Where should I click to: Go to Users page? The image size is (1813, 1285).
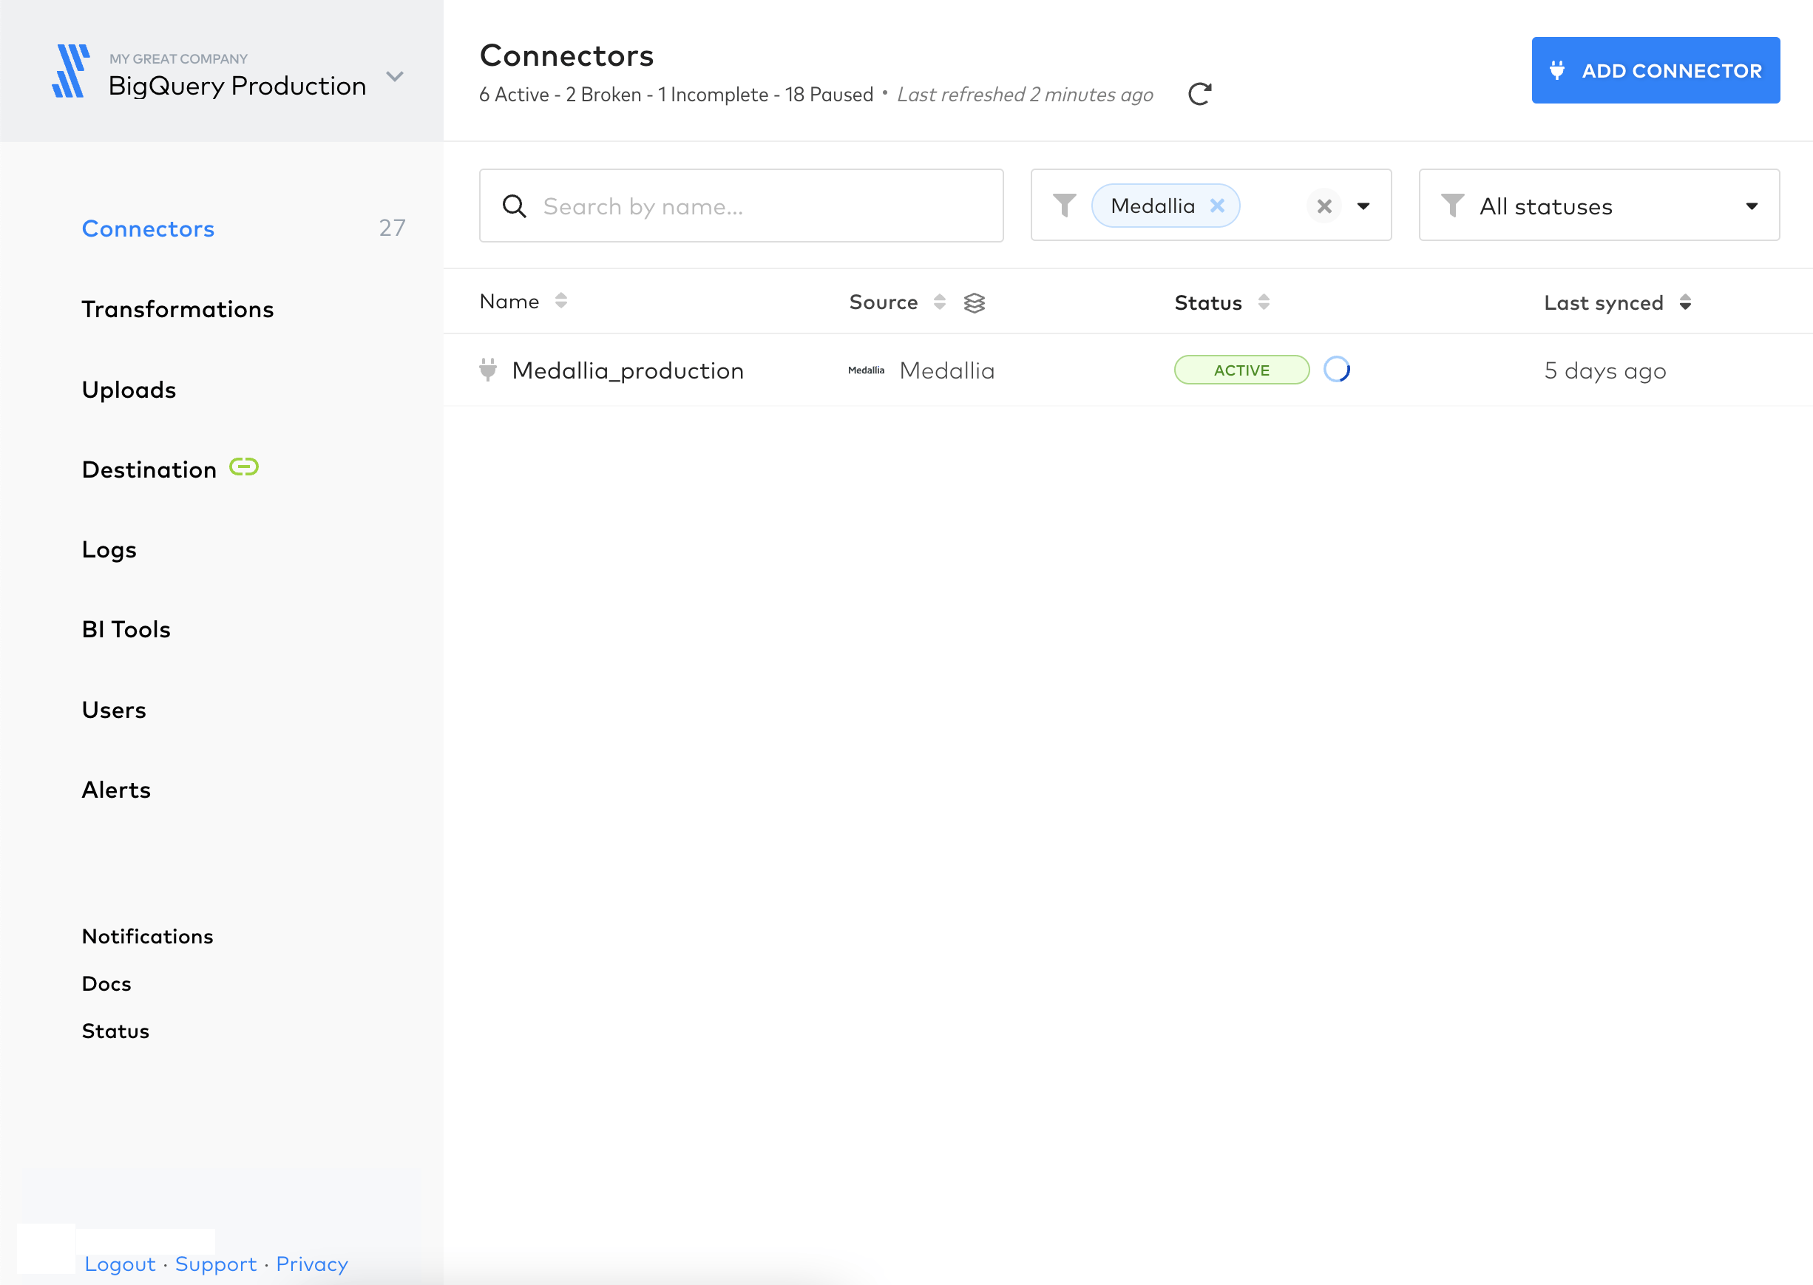click(114, 710)
